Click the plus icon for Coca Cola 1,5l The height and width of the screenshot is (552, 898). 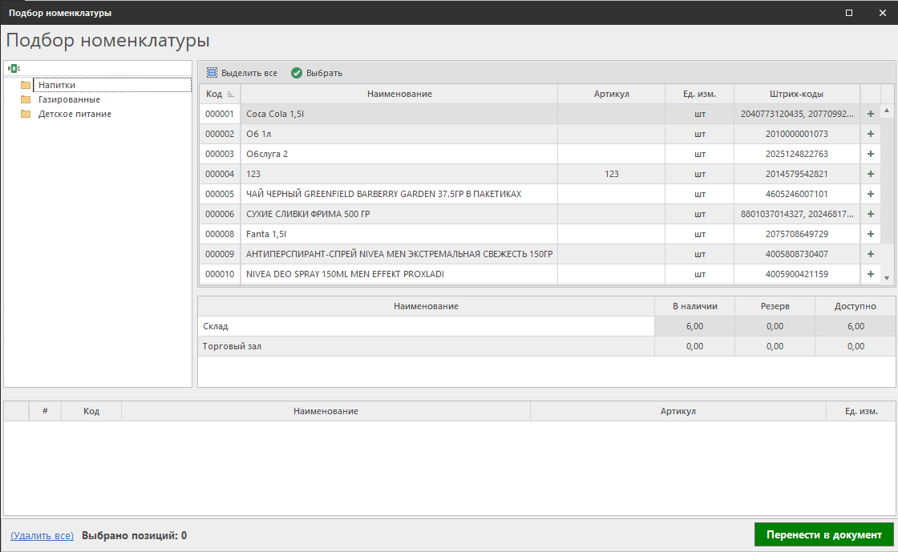pos(870,114)
